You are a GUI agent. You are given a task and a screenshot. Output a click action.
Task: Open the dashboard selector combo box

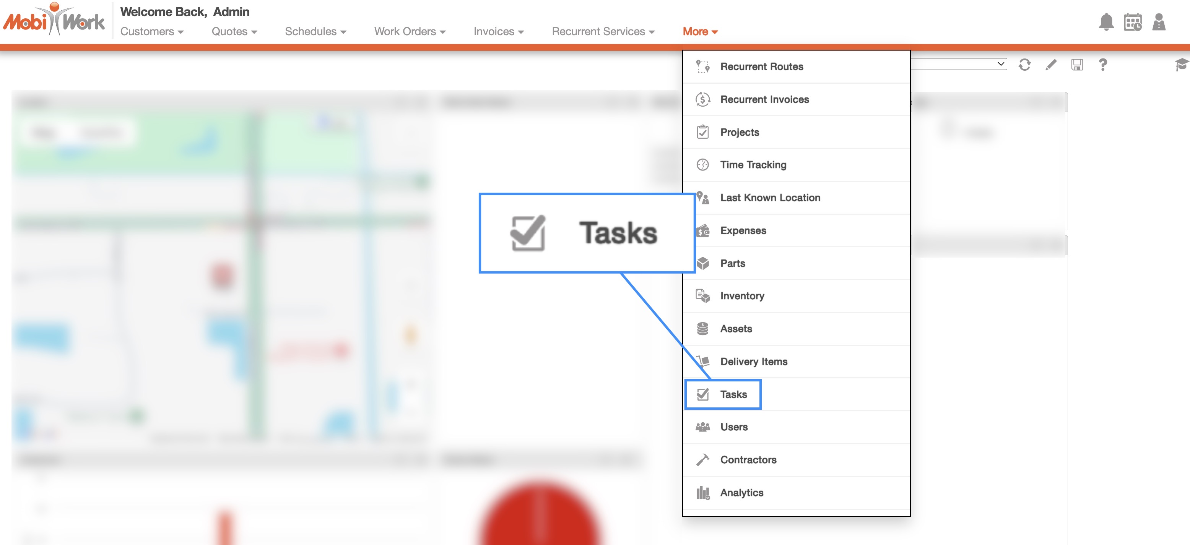pos(959,64)
